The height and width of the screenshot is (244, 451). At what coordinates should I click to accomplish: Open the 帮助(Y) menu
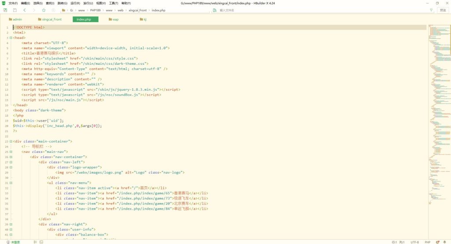tap(126, 3)
